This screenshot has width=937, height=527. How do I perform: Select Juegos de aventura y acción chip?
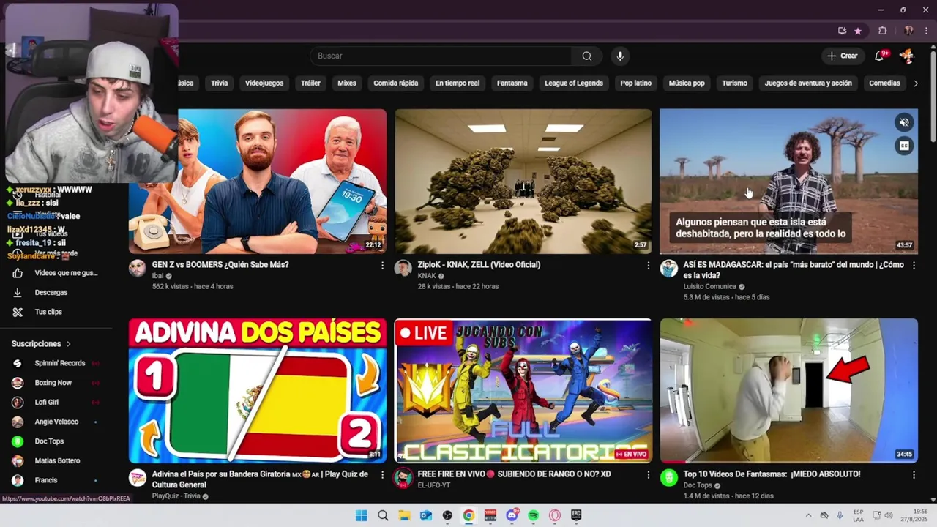pyautogui.click(x=808, y=83)
